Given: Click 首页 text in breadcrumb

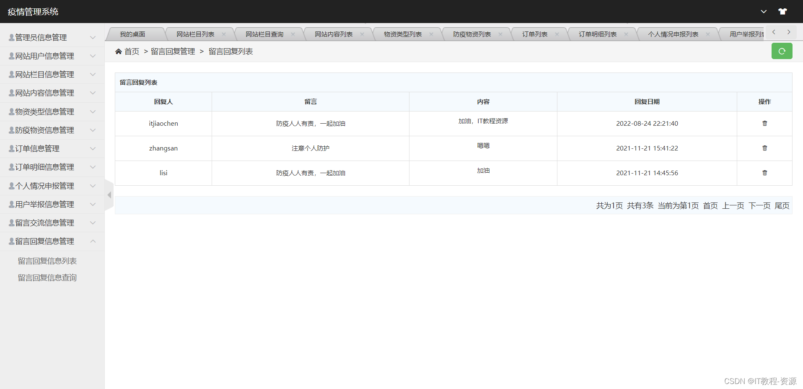Looking at the screenshot, I should (132, 51).
